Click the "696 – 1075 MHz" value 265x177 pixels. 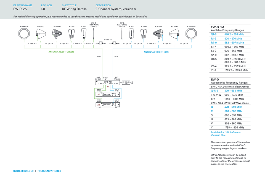click(x=234, y=95)
